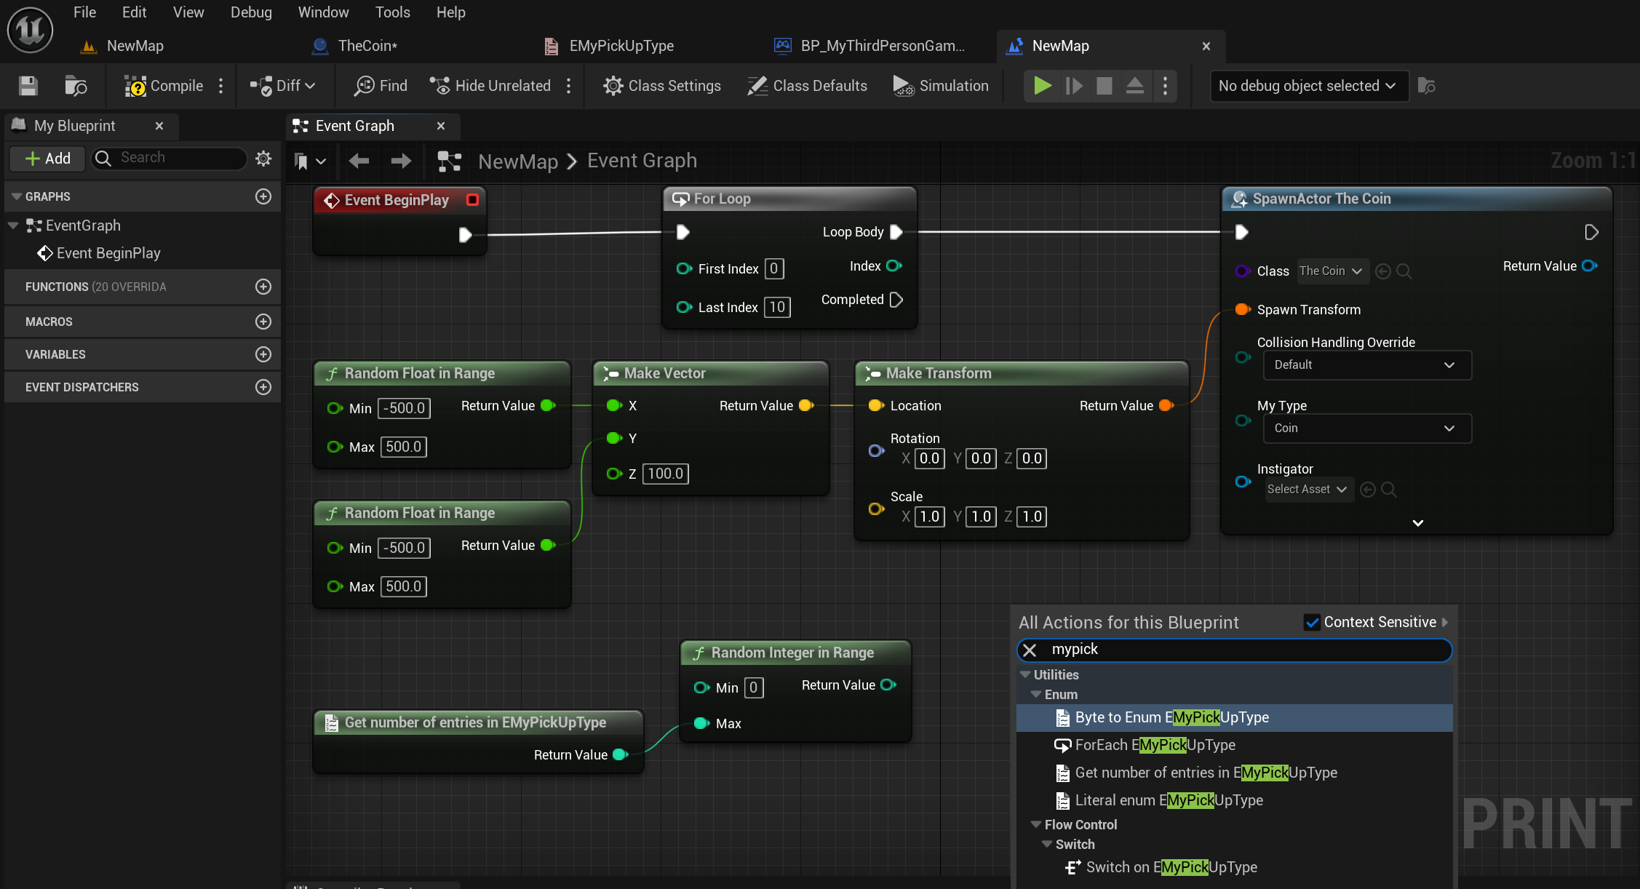Clear the mypick search text
The width and height of the screenshot is (1640, 889).
coord(1030,650)
